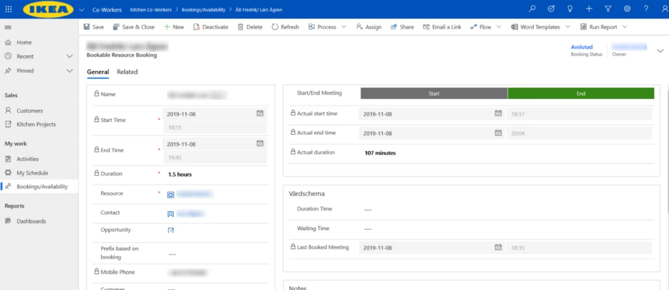Collapse the sidebar with hamburger icon
Image resolution: width=669 pixels, height=290 pixels.
[8, 27]
